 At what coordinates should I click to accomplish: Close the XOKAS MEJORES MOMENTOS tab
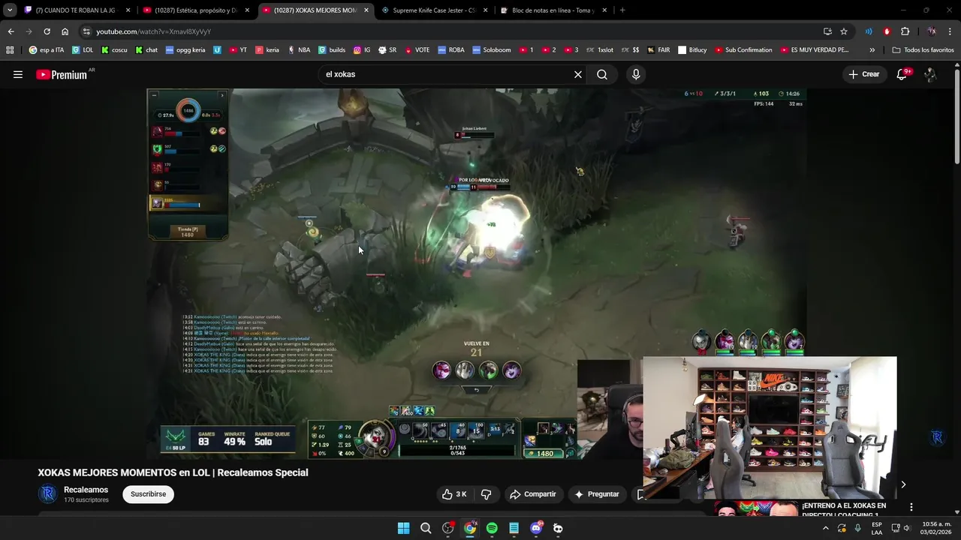coord(366,10)
